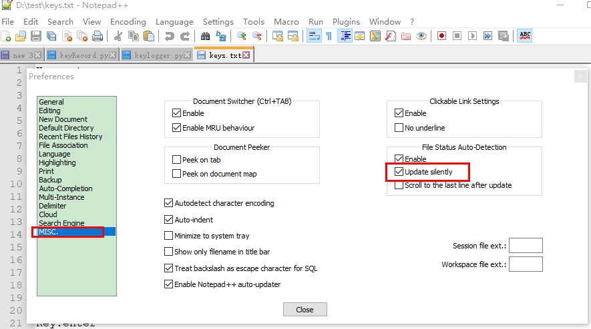Start macro recording with red dot icon
591x329 pixels.
pyautogui.click(x=441, y=36)
